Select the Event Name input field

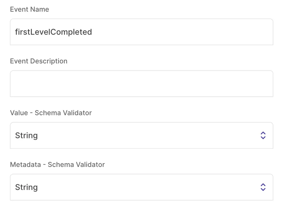[x=142, y=32]
